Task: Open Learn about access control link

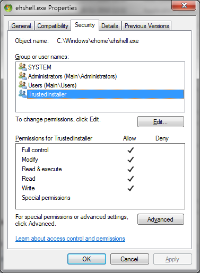Action: [70, 239]
